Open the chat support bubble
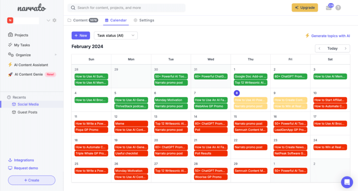This screenshot has width=358, height=191. (347, 182)
